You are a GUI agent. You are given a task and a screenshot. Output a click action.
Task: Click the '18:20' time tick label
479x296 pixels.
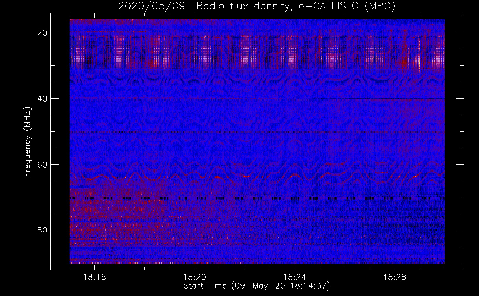[x=195, y=277]
